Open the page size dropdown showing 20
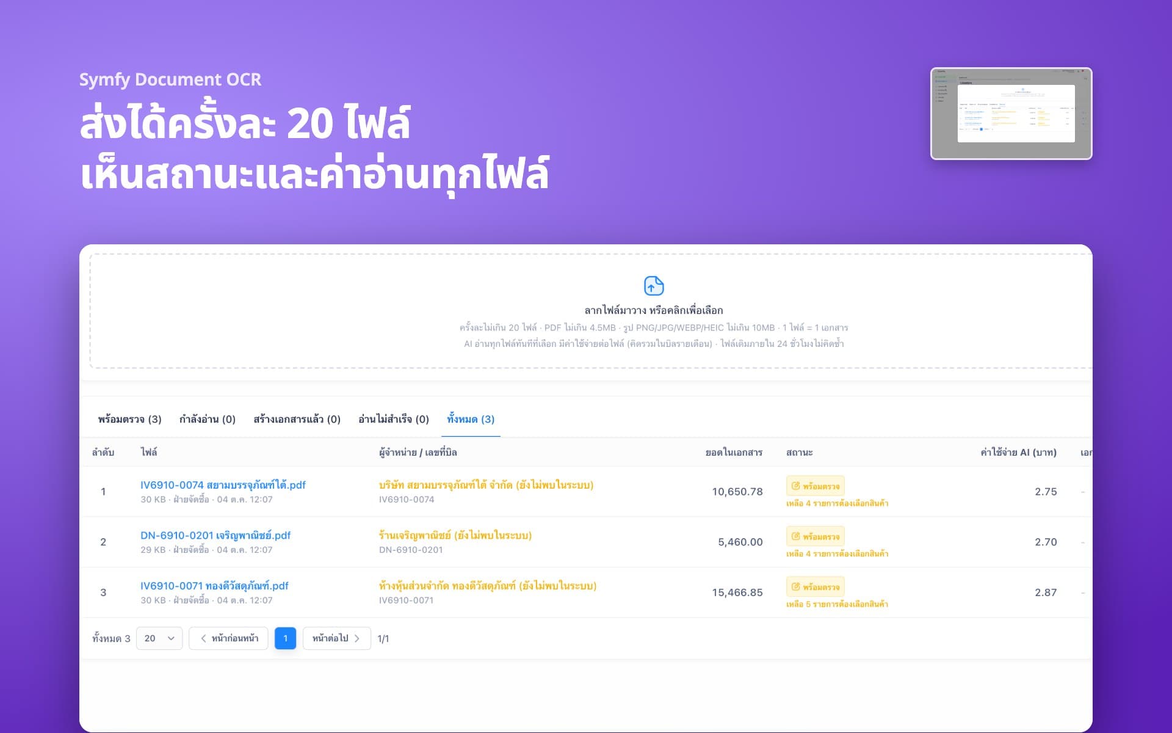Screen dimensions: 1172x733 [159, 638]
